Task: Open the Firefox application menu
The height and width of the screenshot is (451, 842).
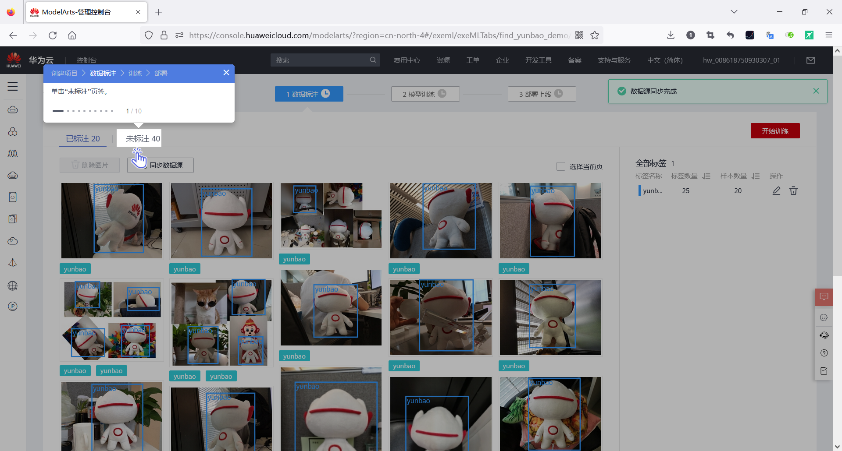Action: (x=828, y=35)
